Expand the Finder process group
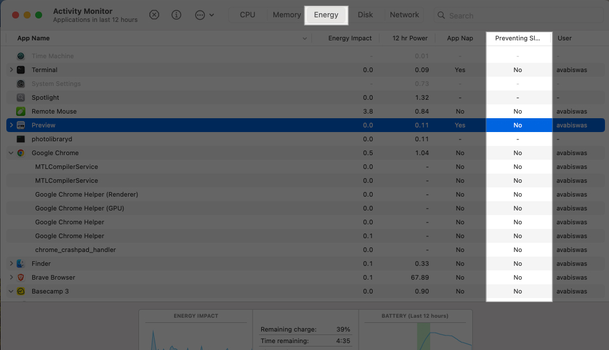The width and height of the screenshot is (609, 350). click(x=12, y=264)
